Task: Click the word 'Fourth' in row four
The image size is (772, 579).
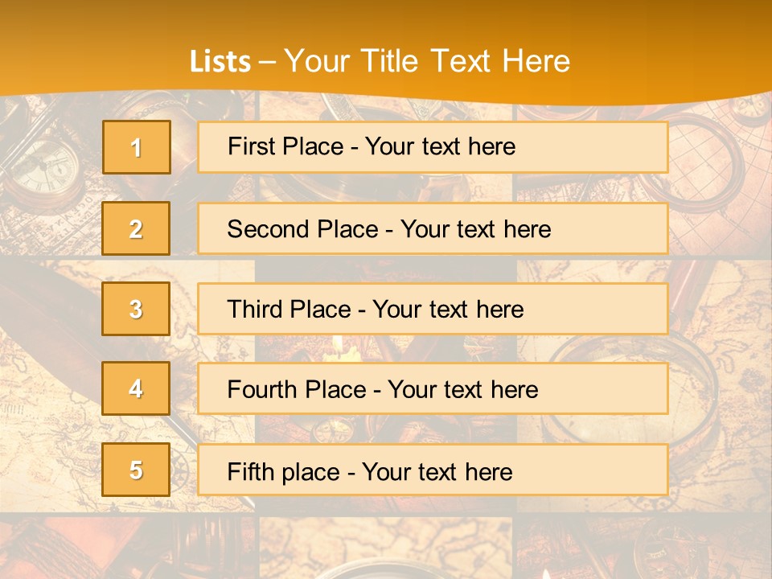Action: click(264, 389)
